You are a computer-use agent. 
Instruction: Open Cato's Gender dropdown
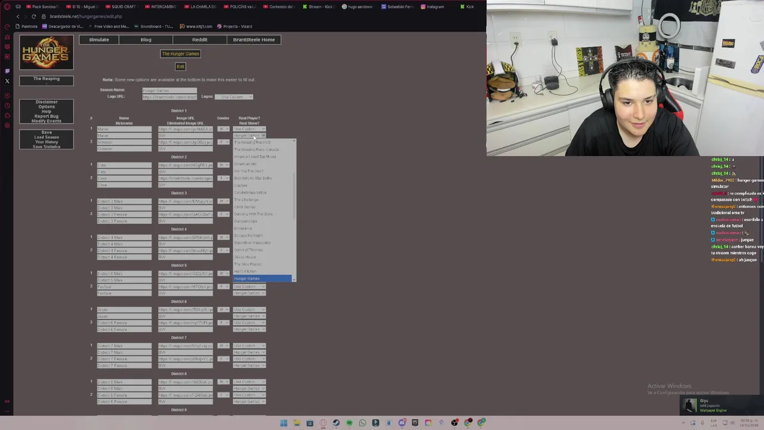[x=223, y=165]
